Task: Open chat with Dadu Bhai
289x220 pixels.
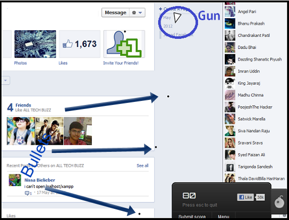Action: 247,47
